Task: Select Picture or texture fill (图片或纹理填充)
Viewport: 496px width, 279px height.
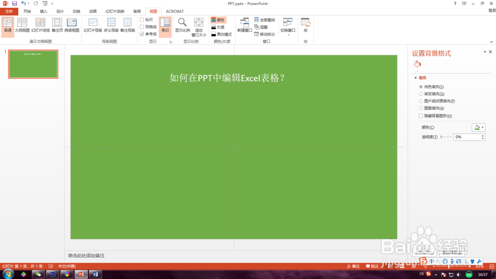Action: coord(421,101)
